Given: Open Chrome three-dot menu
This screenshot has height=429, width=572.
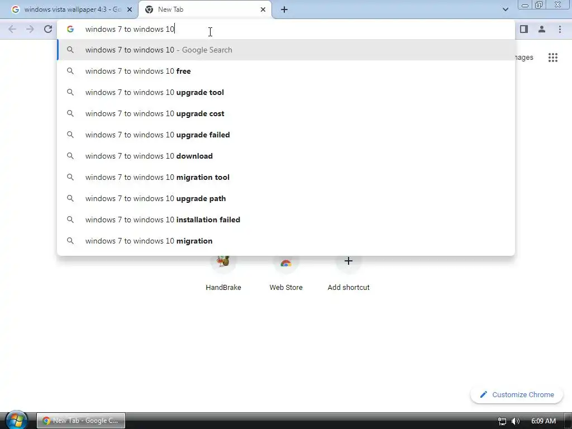Looking at the screenshot, I should (560, 29).
